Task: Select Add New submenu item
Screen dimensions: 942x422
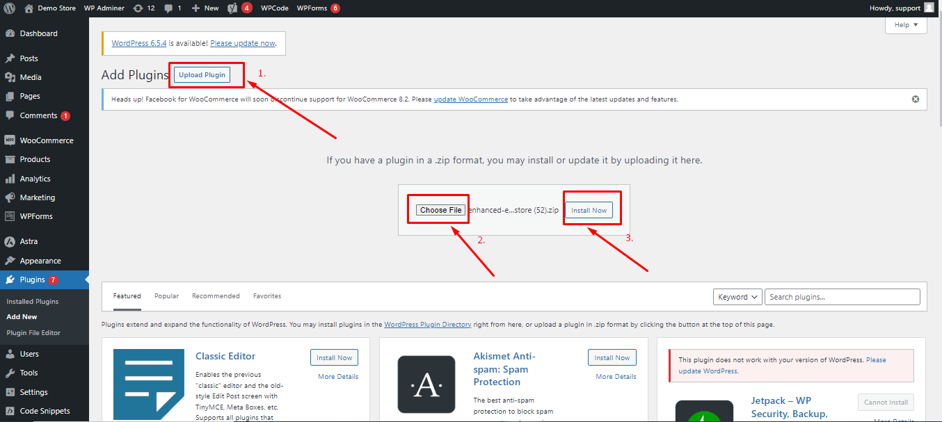Action: pyautogui.click(x=22, y=317)
